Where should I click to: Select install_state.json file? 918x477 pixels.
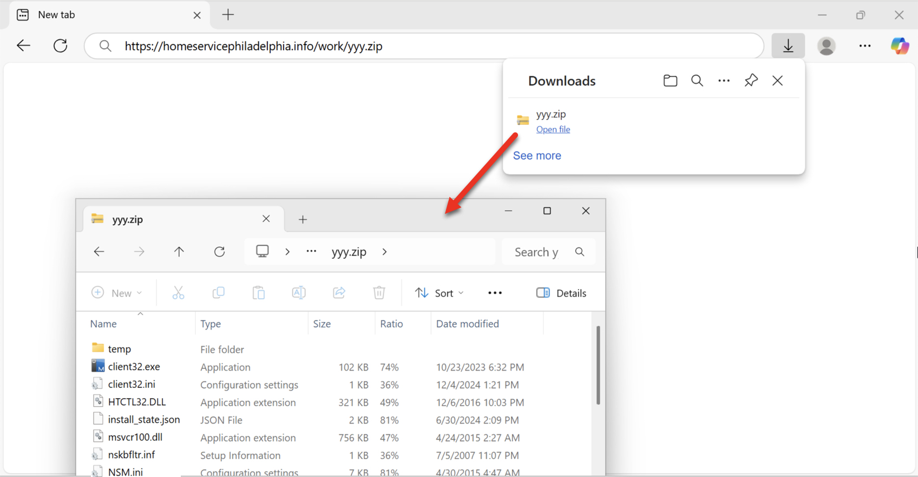pyautogui.click(x=143, y=419)
